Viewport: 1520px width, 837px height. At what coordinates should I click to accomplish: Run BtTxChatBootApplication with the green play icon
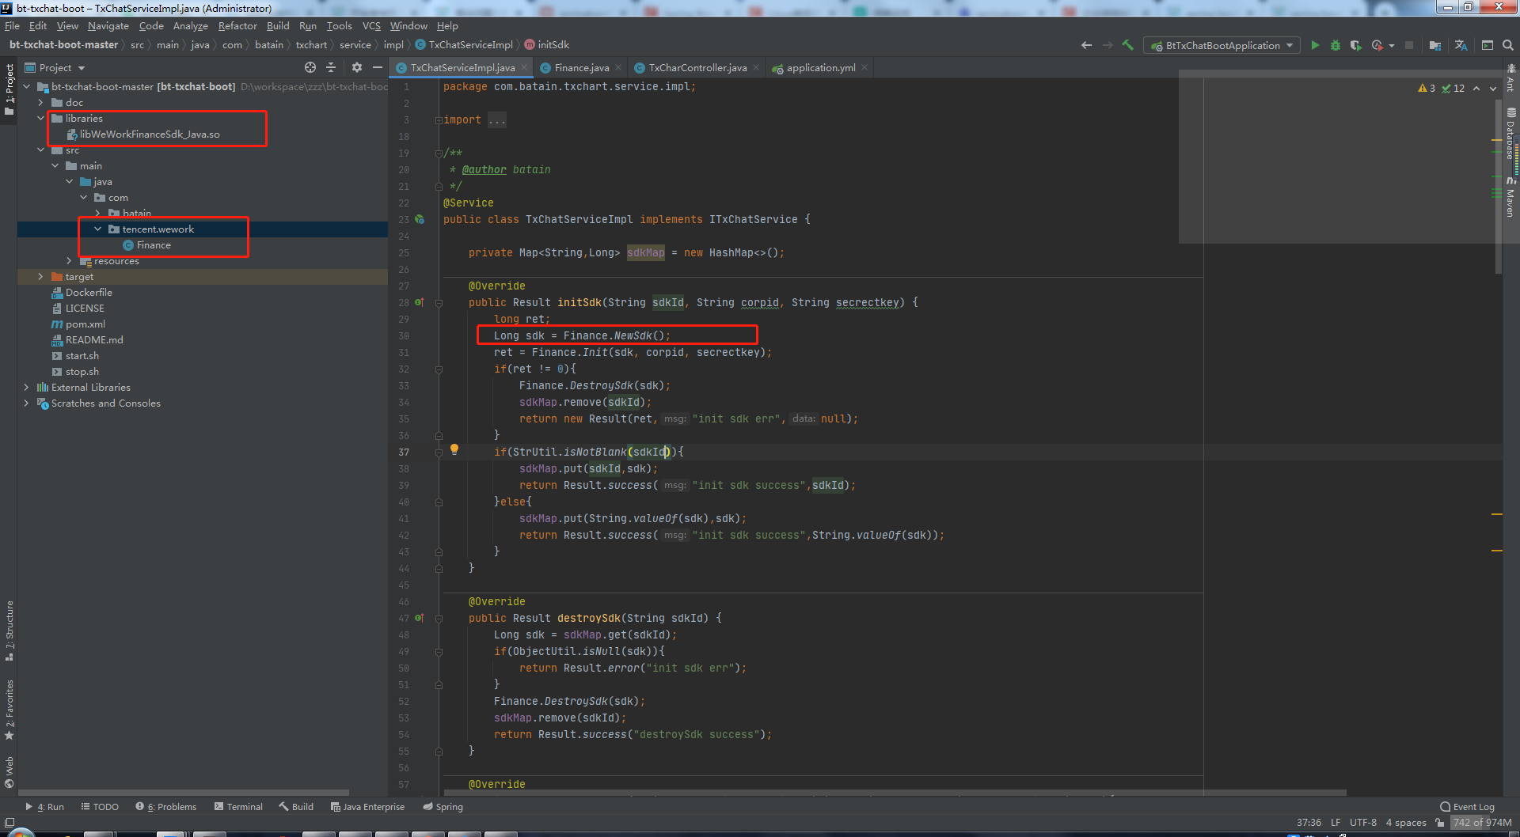pos(1315,45)
